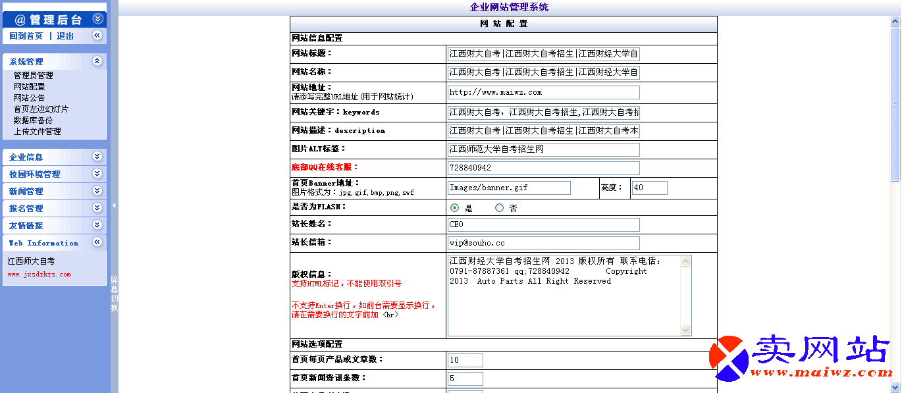
Task: Click the 版权信息 textarea scroll-up arrow
Action: pos(686,261)
